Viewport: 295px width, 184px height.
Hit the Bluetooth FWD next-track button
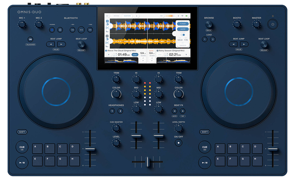(x=90, y=29)
